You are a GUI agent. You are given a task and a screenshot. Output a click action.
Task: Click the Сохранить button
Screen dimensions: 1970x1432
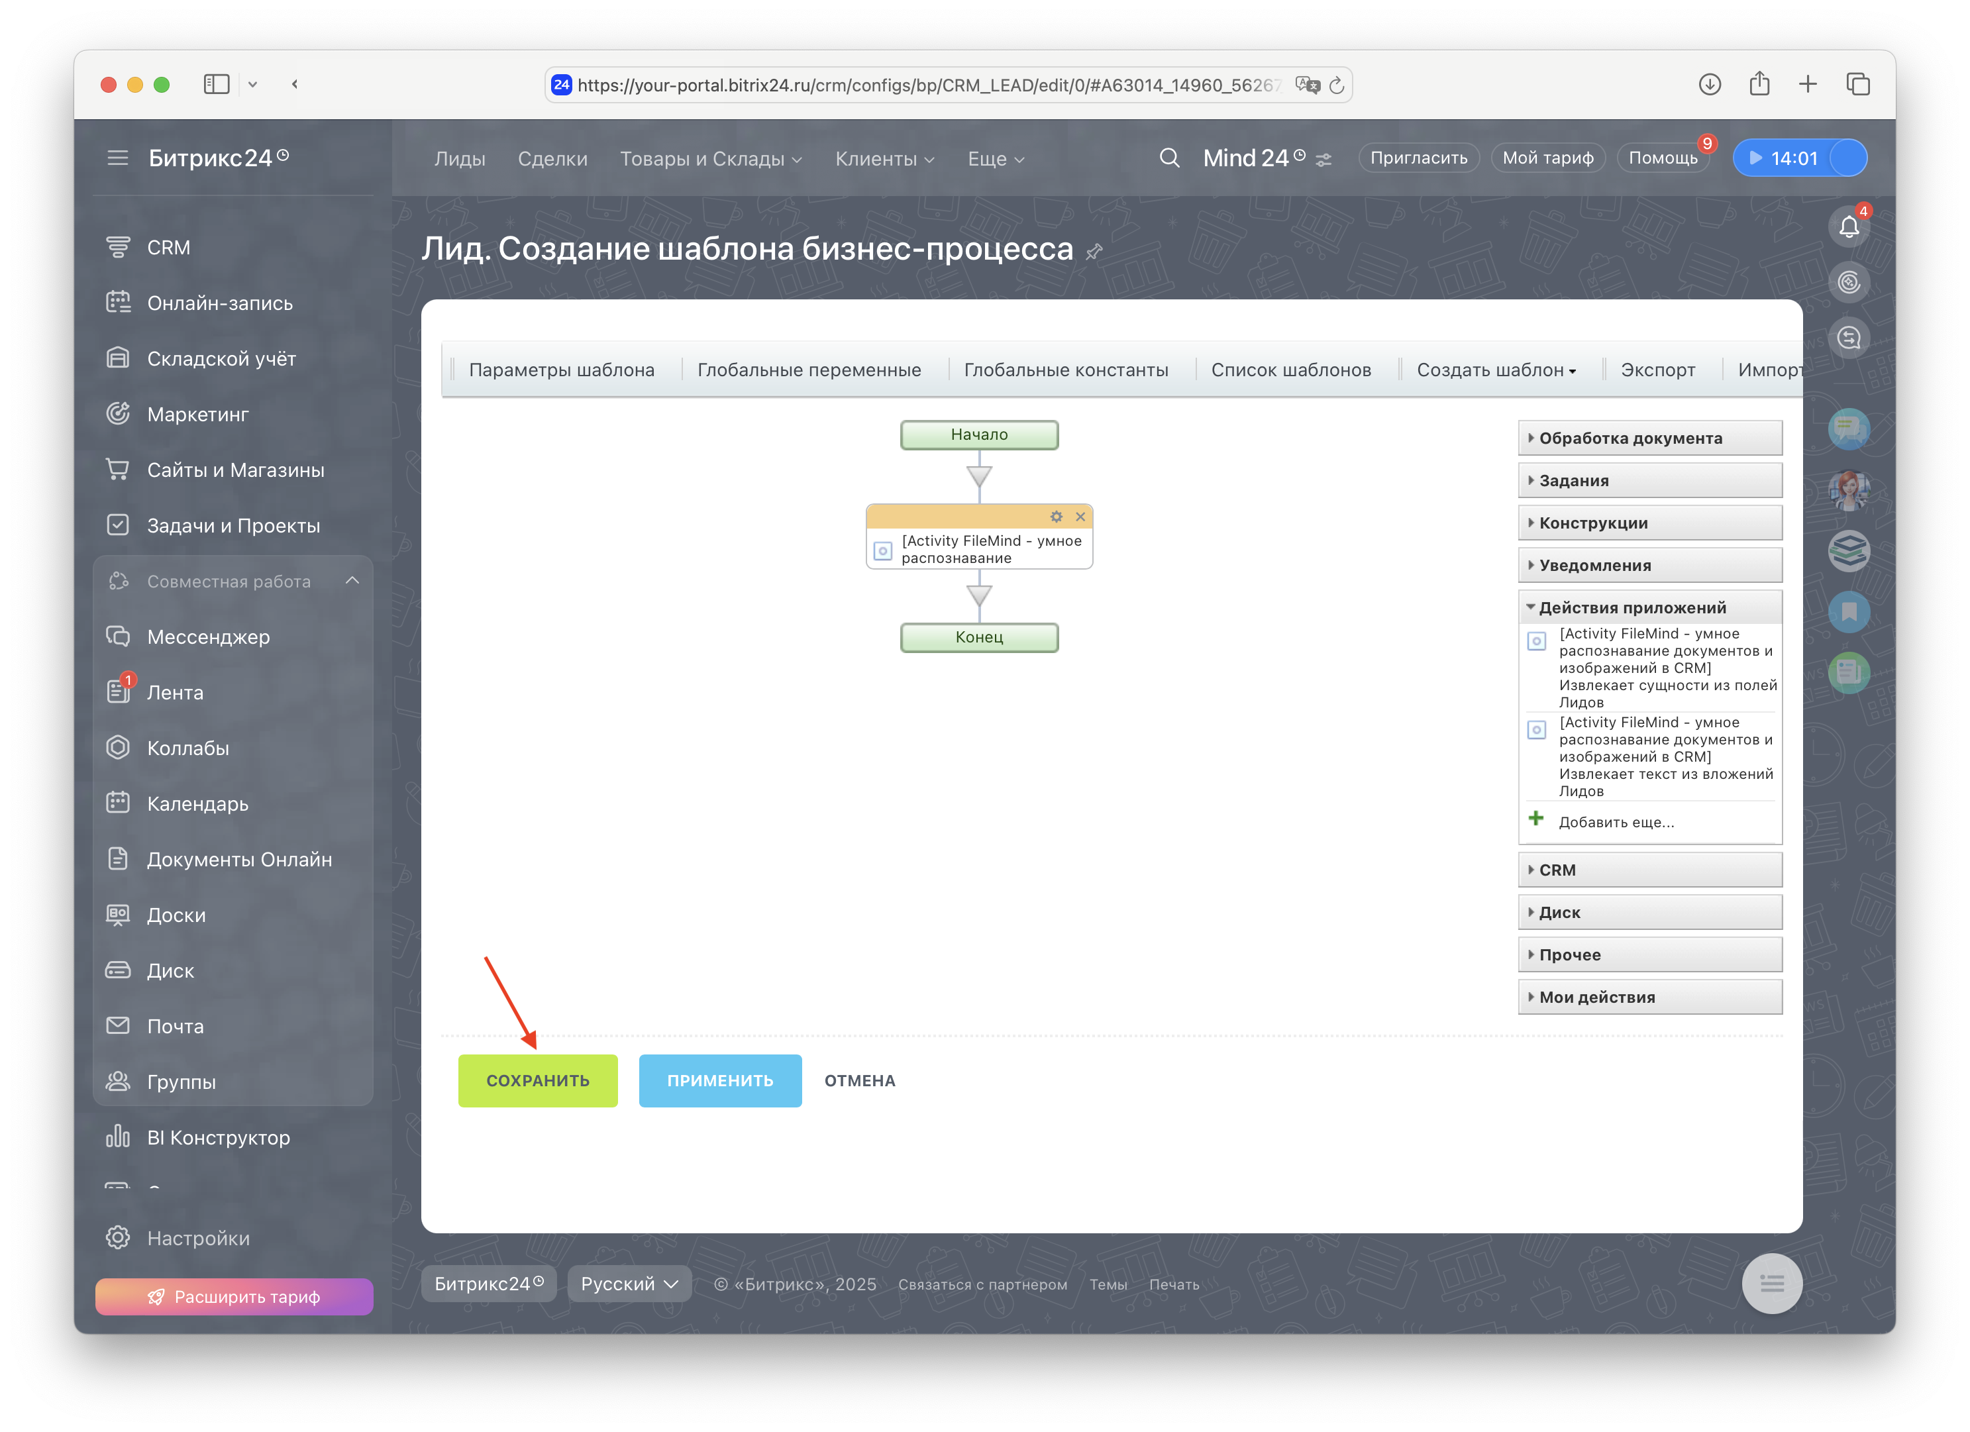point(538,1080)
